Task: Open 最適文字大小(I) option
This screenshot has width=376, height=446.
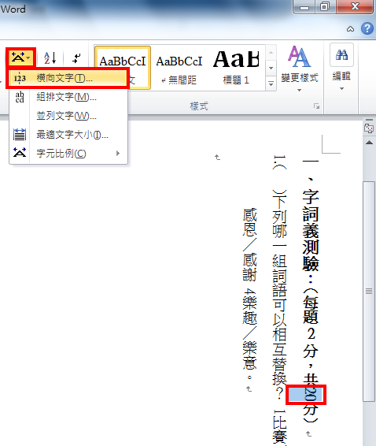Action: [x=68, y=135]
